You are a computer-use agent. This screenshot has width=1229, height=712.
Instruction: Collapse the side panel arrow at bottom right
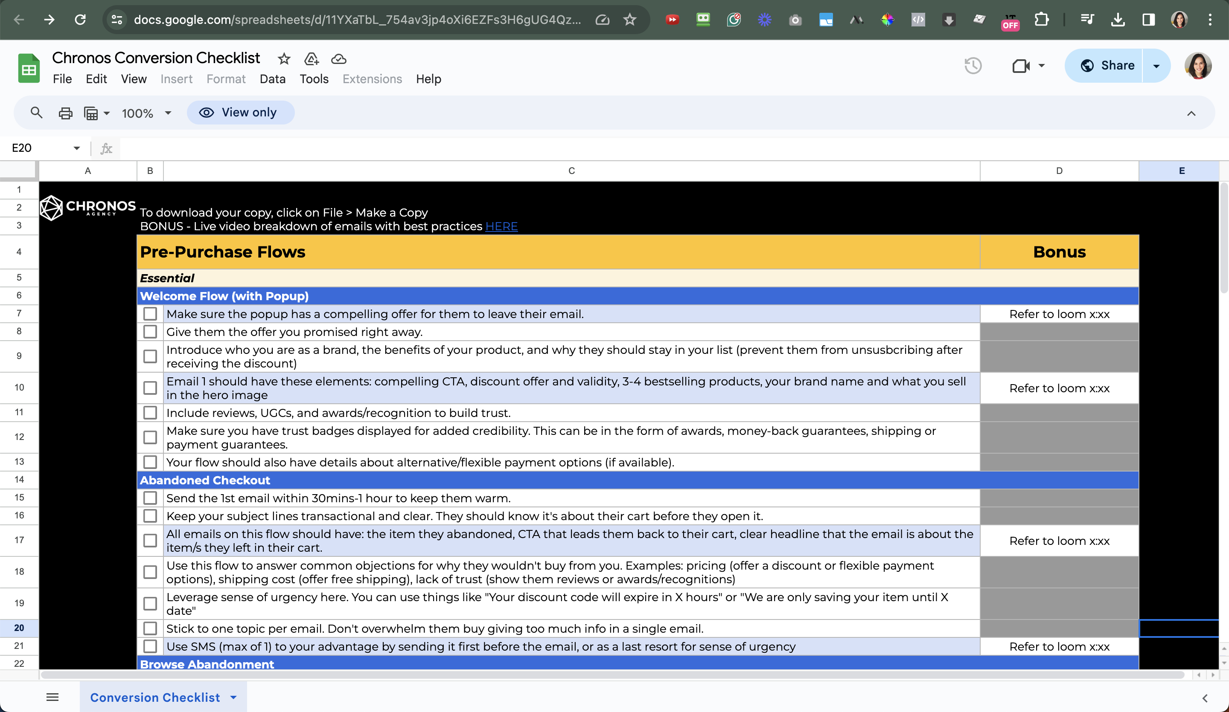[x=1205, y=698]
